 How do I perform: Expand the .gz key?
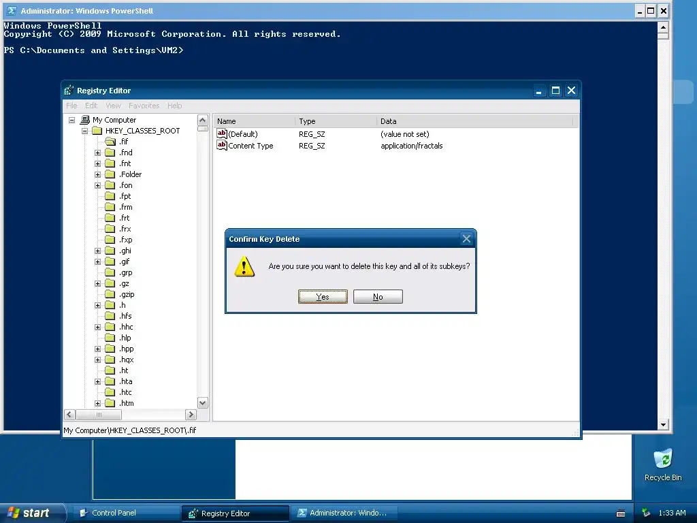[x=97, y=283]
